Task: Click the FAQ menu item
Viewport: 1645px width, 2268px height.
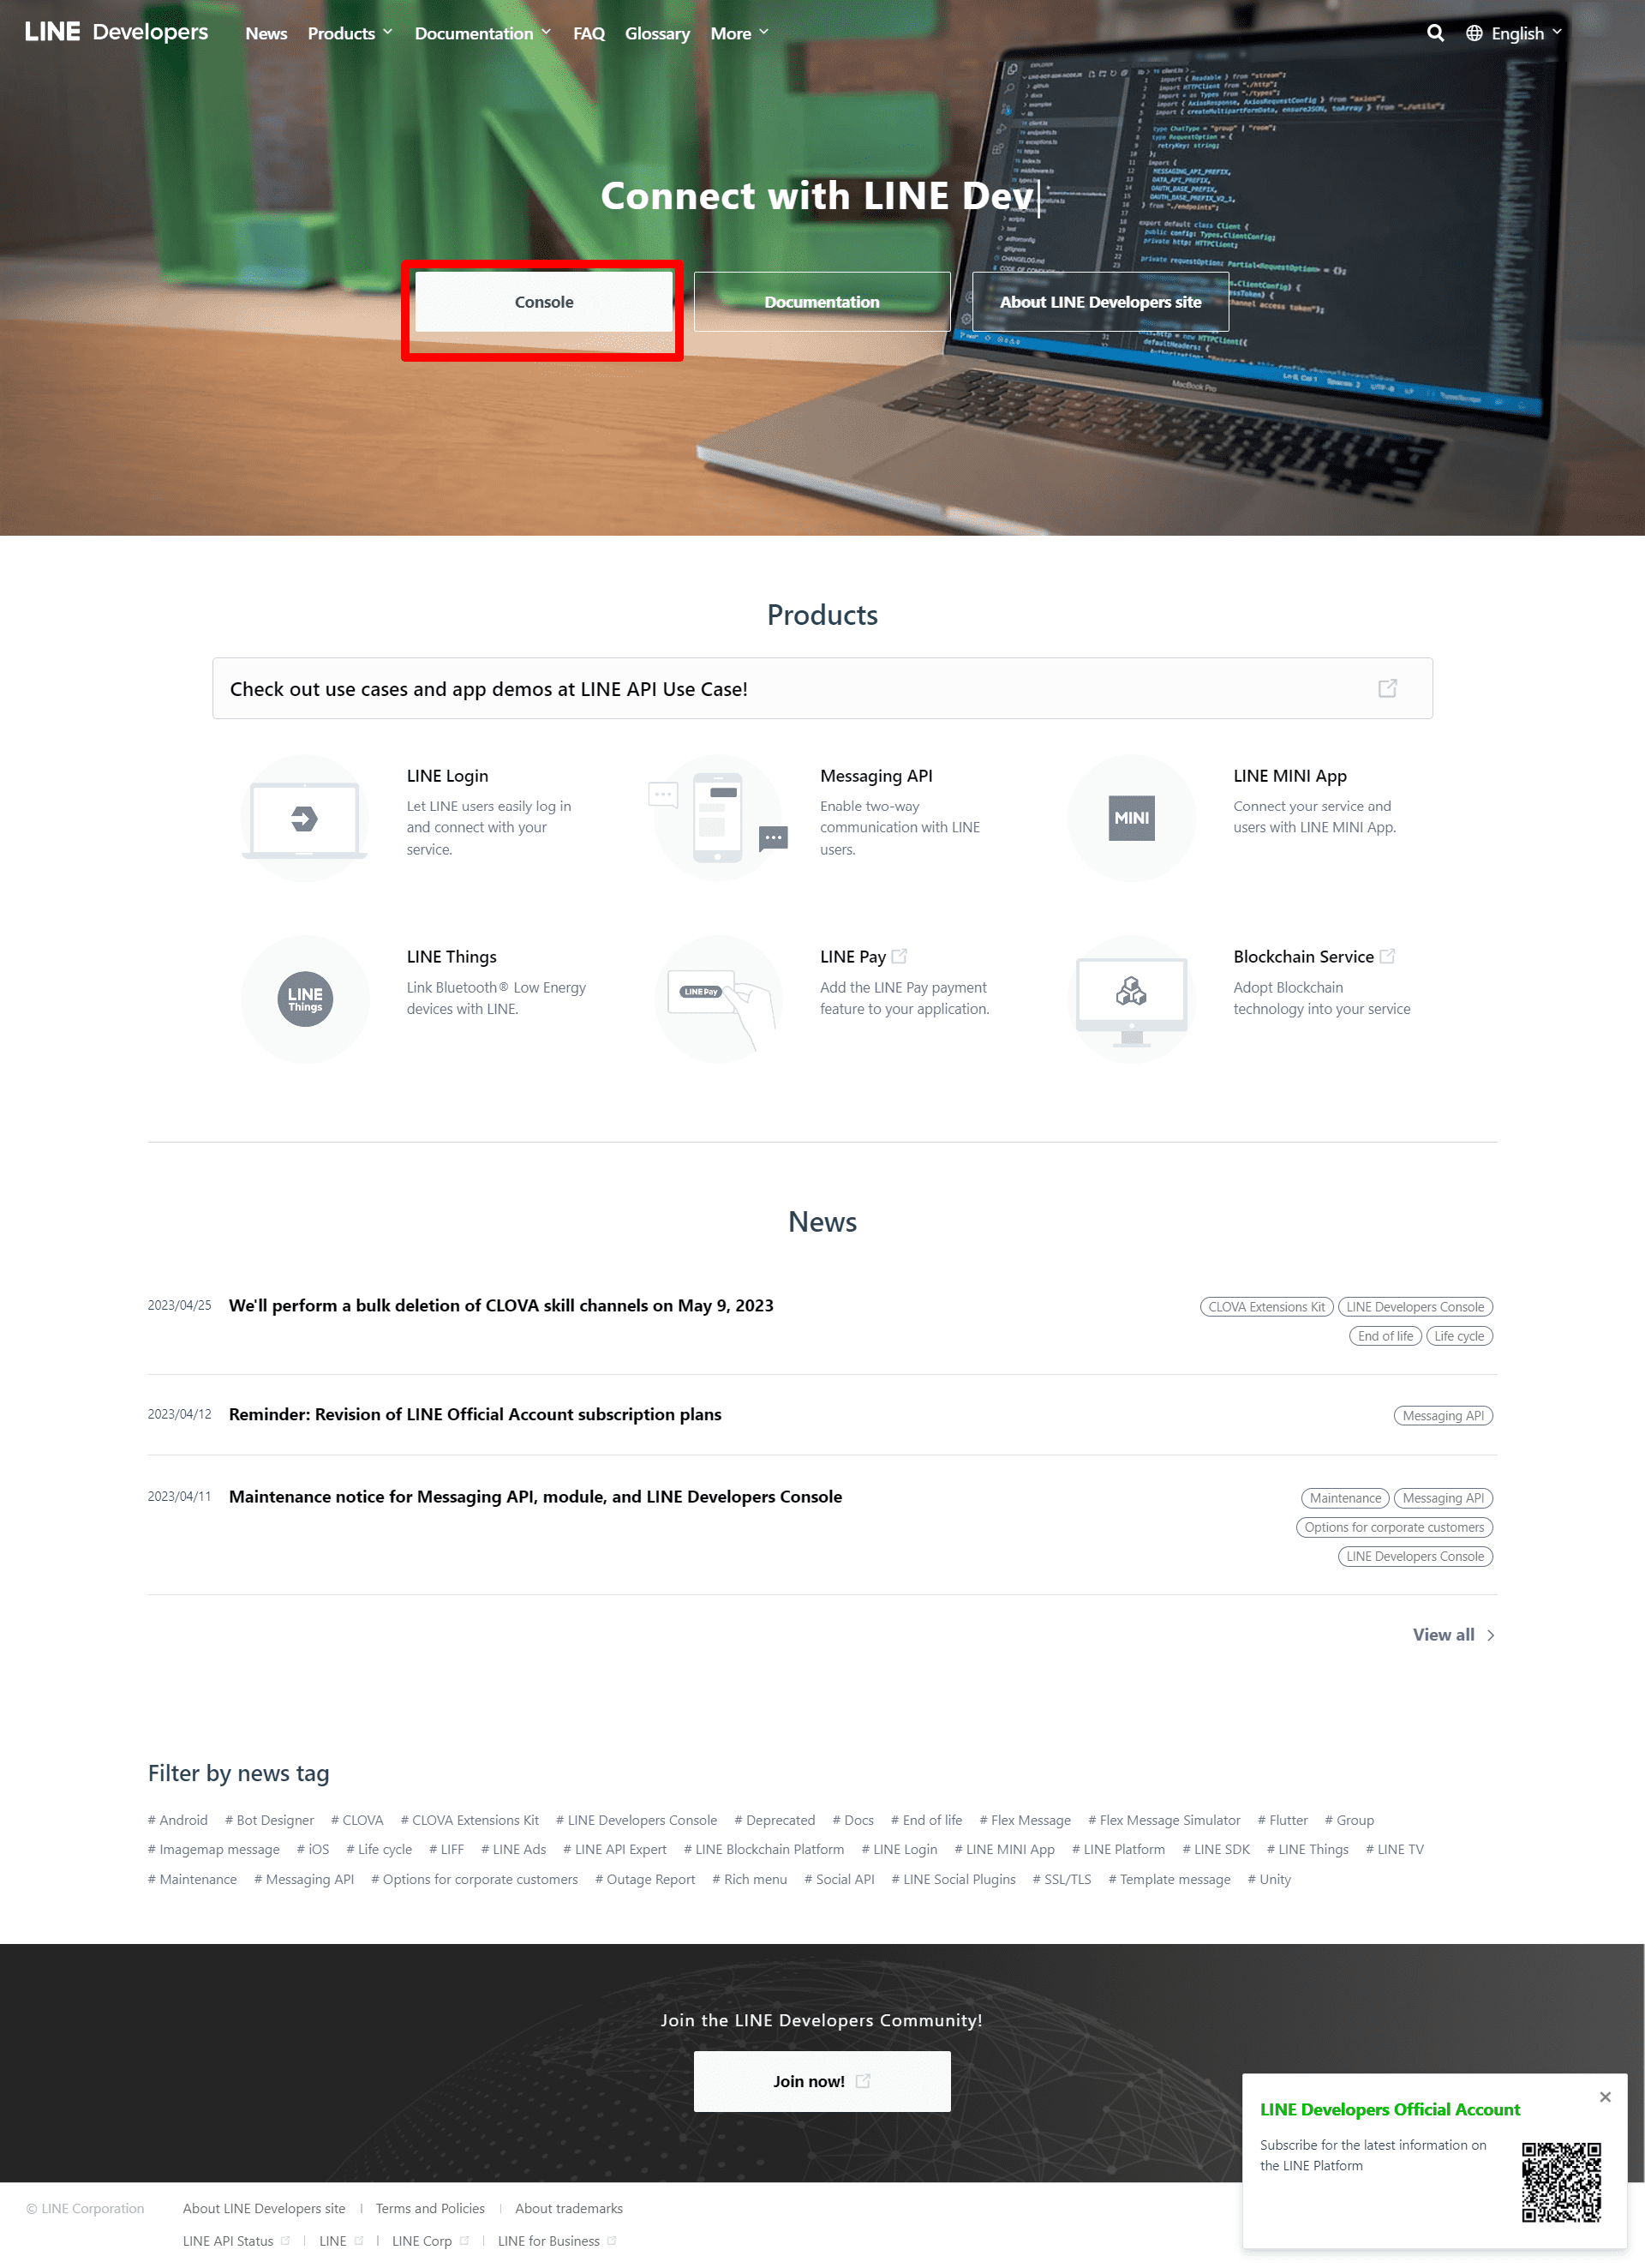Action: tap(588, 33)
